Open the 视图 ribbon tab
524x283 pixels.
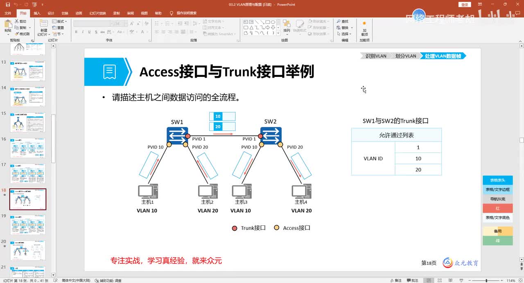(x=144, y=13)
